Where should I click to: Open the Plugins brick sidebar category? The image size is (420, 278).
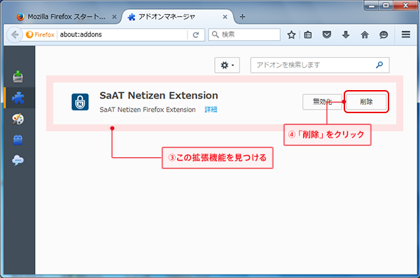tap(18, 140)
